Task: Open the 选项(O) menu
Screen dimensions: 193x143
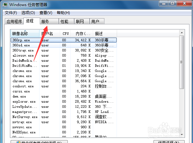Action: [28, 12]
